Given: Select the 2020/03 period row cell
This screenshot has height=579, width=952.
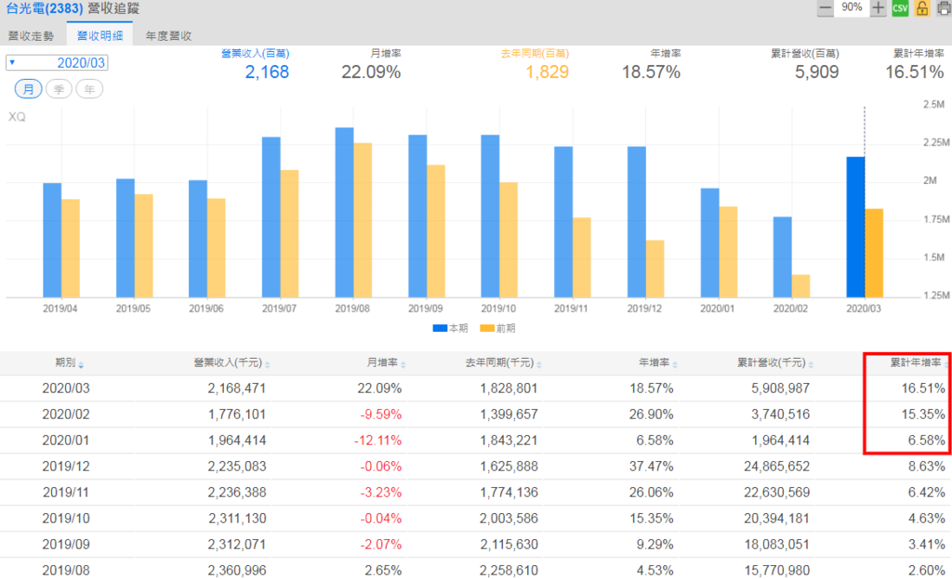Looking at the screenshot, I should pyautogui.click(x=66, y=388).
